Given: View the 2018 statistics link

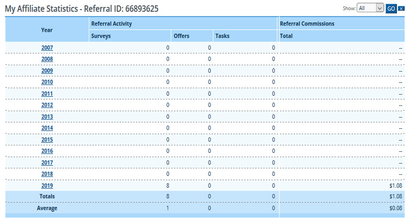Looking at the screenshot, I should coord(47,174).
